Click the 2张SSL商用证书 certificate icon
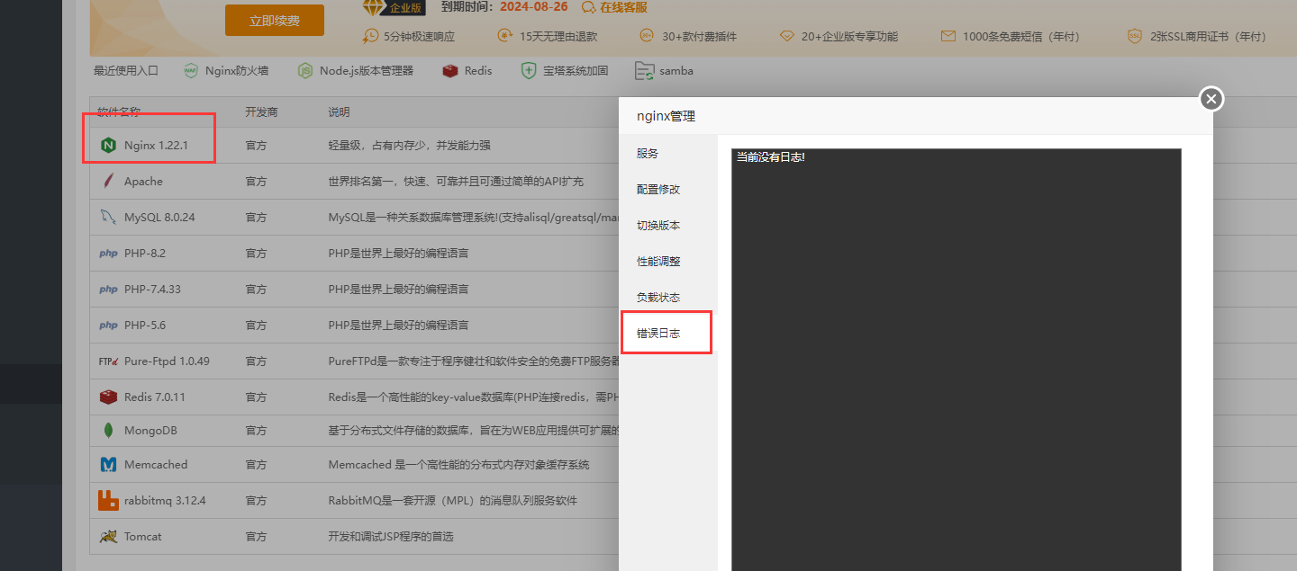Screen dimensions: 1297x571 pos(1135,36)
